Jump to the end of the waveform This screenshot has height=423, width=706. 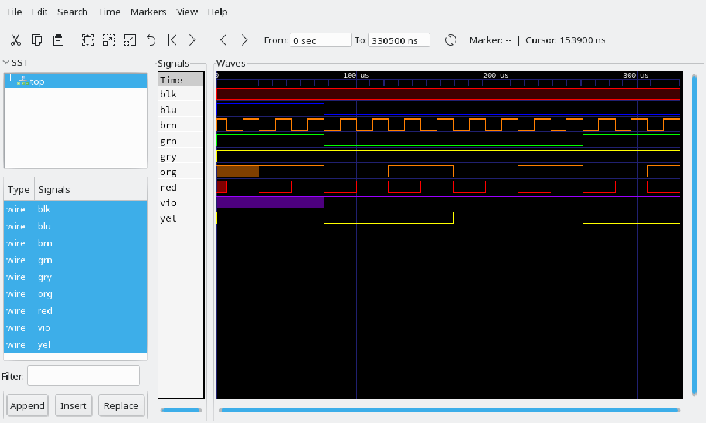point(193,40)
